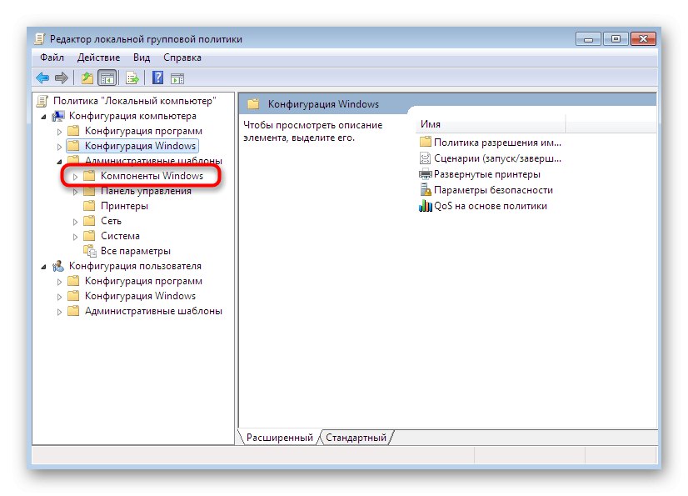The height and width of the screenshot is (496, 688).
Task: Expand the Сеть tree node
Action: click(76, 221)
